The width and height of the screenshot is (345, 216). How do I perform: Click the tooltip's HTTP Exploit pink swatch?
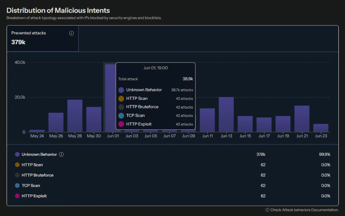pos(121,124)
